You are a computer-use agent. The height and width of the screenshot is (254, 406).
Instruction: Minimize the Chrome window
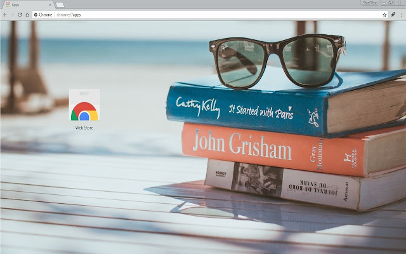(384, 3)
